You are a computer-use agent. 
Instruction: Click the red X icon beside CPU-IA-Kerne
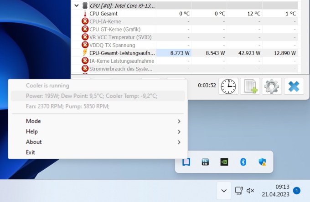[x=85, y=21]
